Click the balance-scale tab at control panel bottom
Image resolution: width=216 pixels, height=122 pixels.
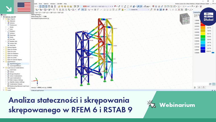click(199, 87)
